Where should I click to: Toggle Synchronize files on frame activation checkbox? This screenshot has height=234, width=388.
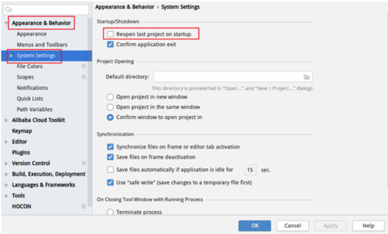(x=110, y=147)
